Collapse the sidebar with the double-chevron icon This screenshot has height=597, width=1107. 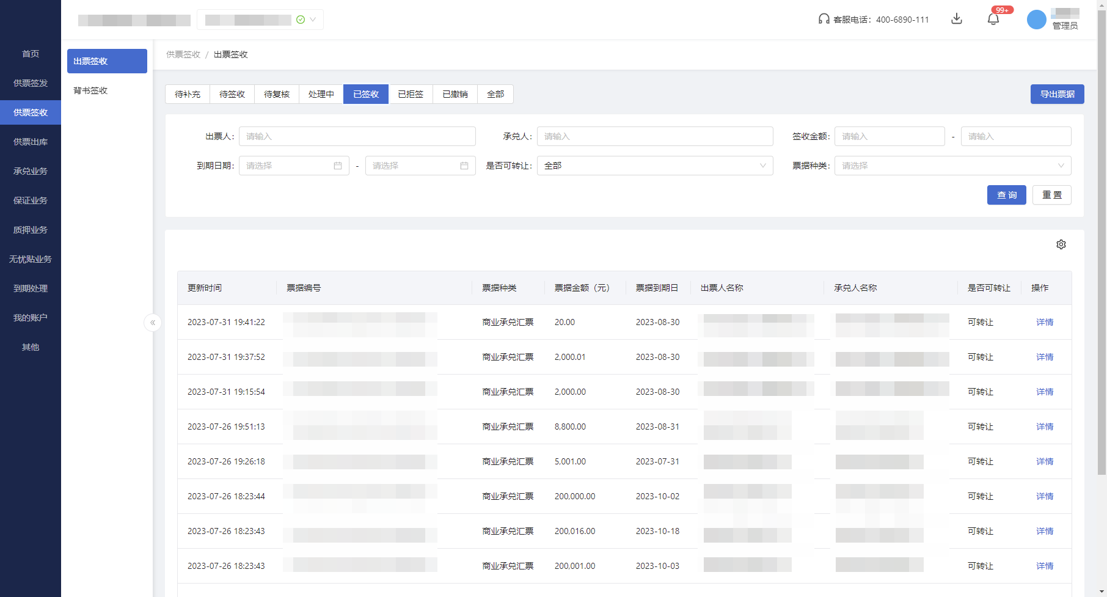(153, 323)
